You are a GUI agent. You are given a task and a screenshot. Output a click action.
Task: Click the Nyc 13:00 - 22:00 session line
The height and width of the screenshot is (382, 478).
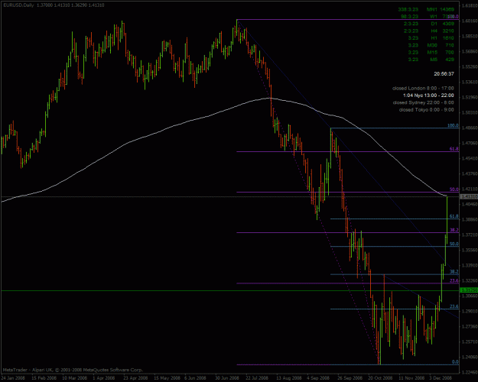[x=428, y=95]
